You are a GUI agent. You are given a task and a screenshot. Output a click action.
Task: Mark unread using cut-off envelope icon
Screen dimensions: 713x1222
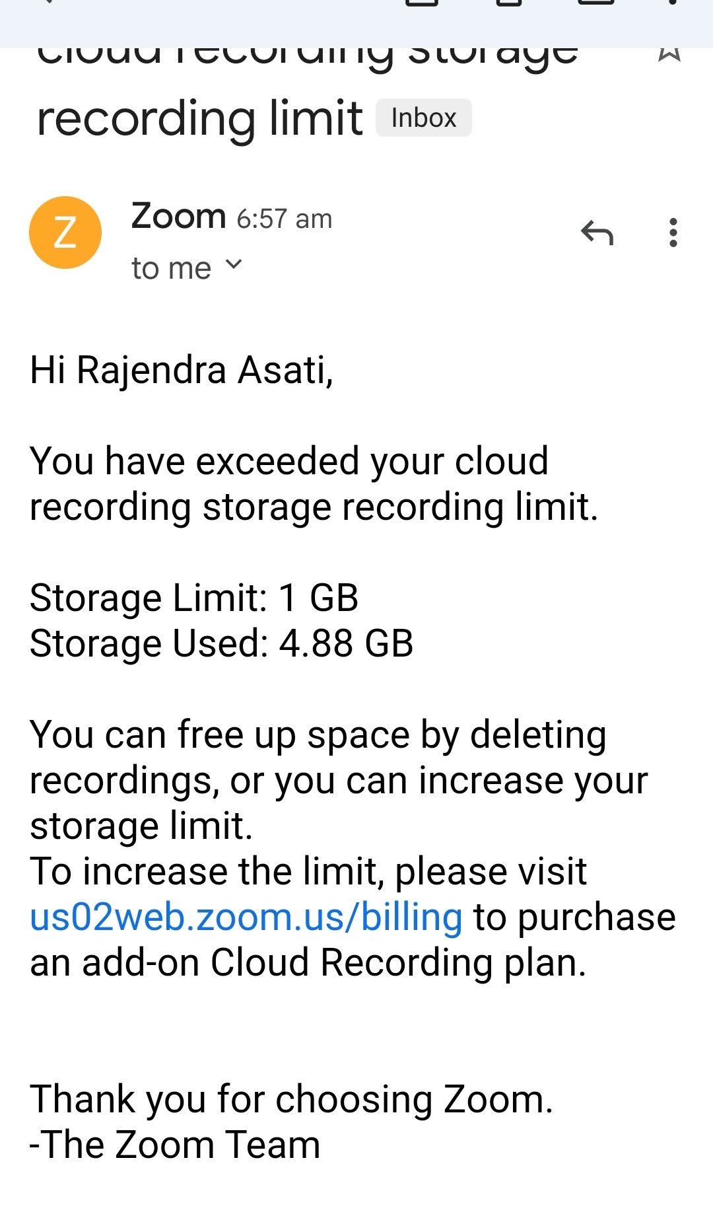(x=596, y=3)
